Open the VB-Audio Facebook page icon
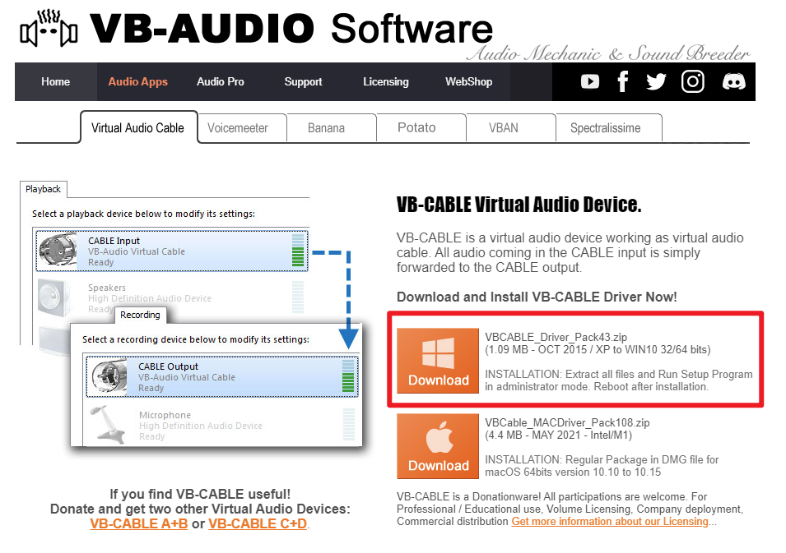This screenshot has width=786, height=553. 622,81
